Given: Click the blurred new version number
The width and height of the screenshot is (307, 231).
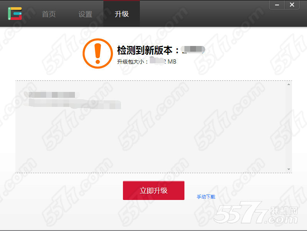Looking at the screenshot, I should click(192, 49).
